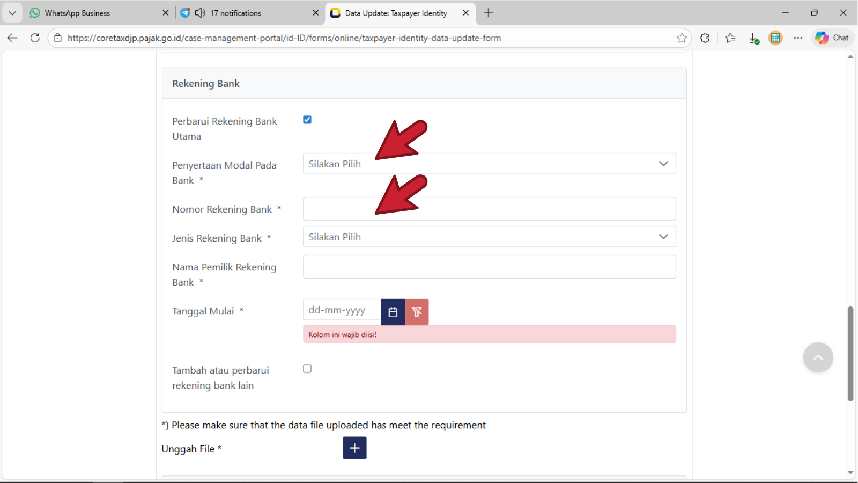The height and width of the screenshot is (483, 858).
Task: Click the page vertical scrollbar thumb
Action: coord(850,354)
